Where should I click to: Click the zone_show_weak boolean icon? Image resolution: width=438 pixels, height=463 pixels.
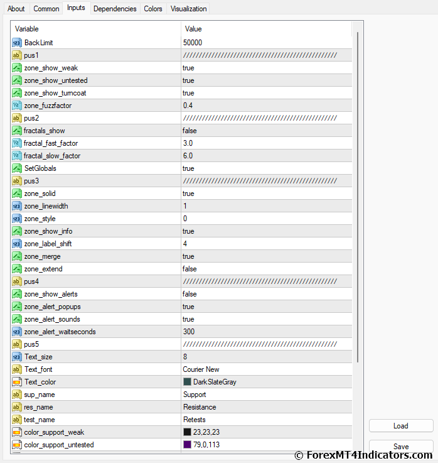click(x=17, y=68)
